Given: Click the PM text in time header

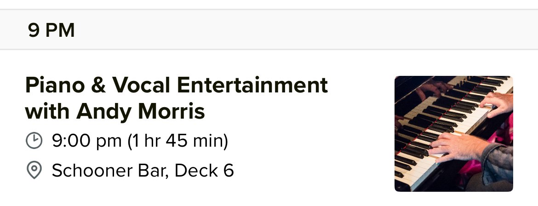Looking at the screenshot, I should [x=60, y=30].
